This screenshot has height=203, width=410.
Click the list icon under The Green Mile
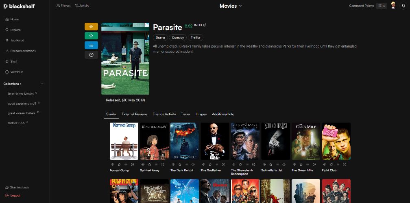point(308,164)
